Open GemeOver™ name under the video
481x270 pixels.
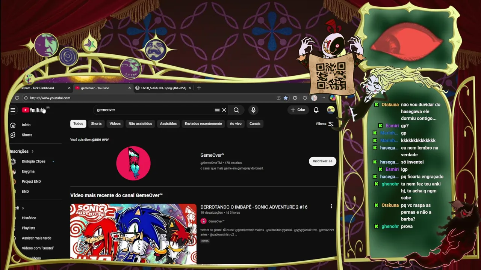click(216, 221)
